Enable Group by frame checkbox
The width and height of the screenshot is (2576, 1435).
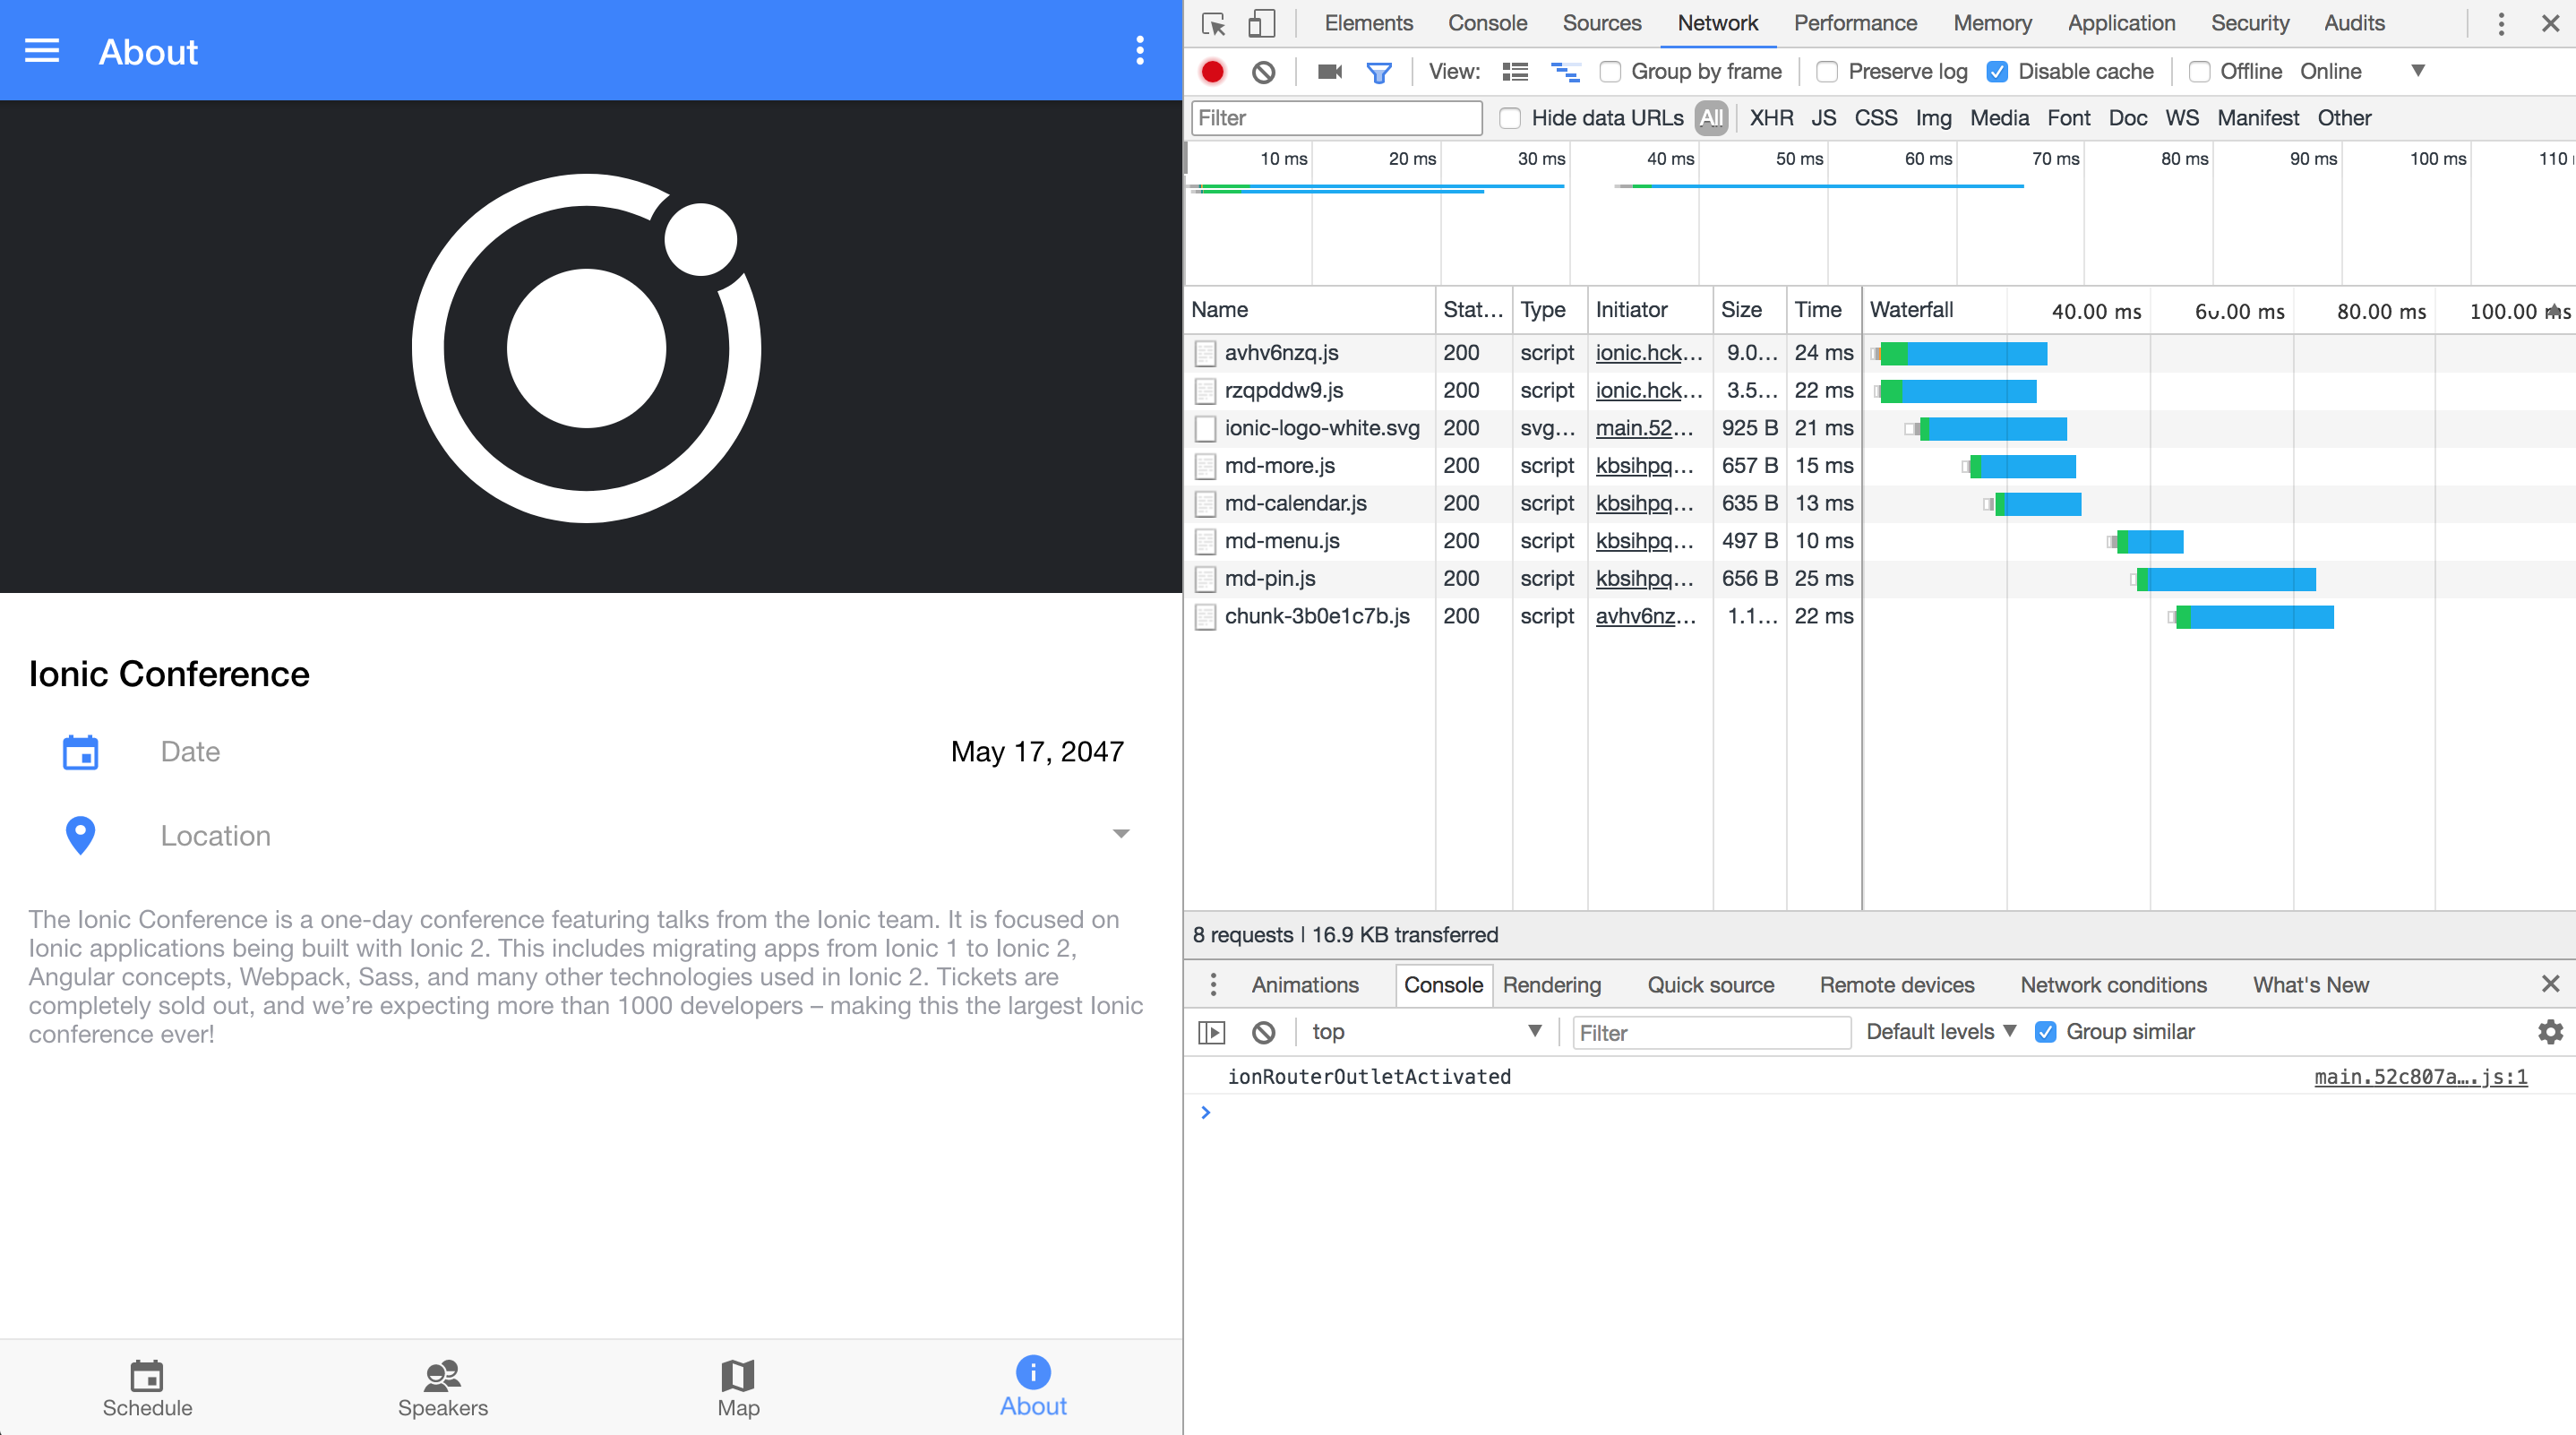click(1610, 72)
